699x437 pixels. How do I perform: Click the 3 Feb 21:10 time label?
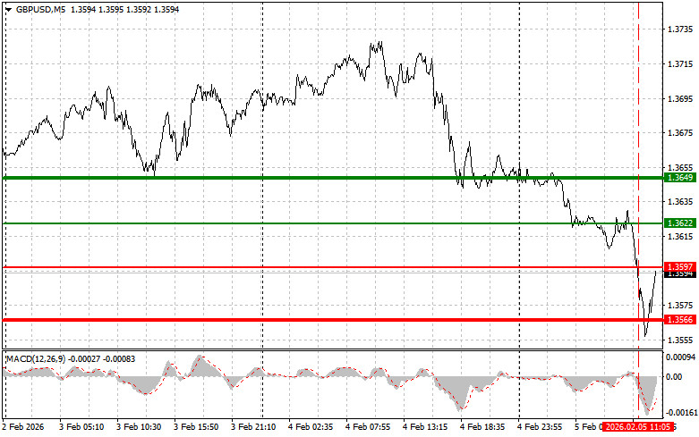pos(253,427)
